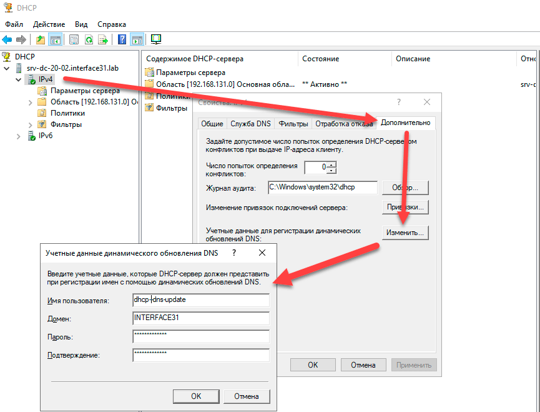Click the conflict attempts number field

pos(316,168)
